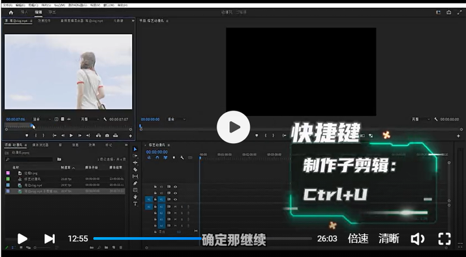The image size is (466, 257).
Task: Click the Overwrite button in Source monitor
Action: (116, 135)
